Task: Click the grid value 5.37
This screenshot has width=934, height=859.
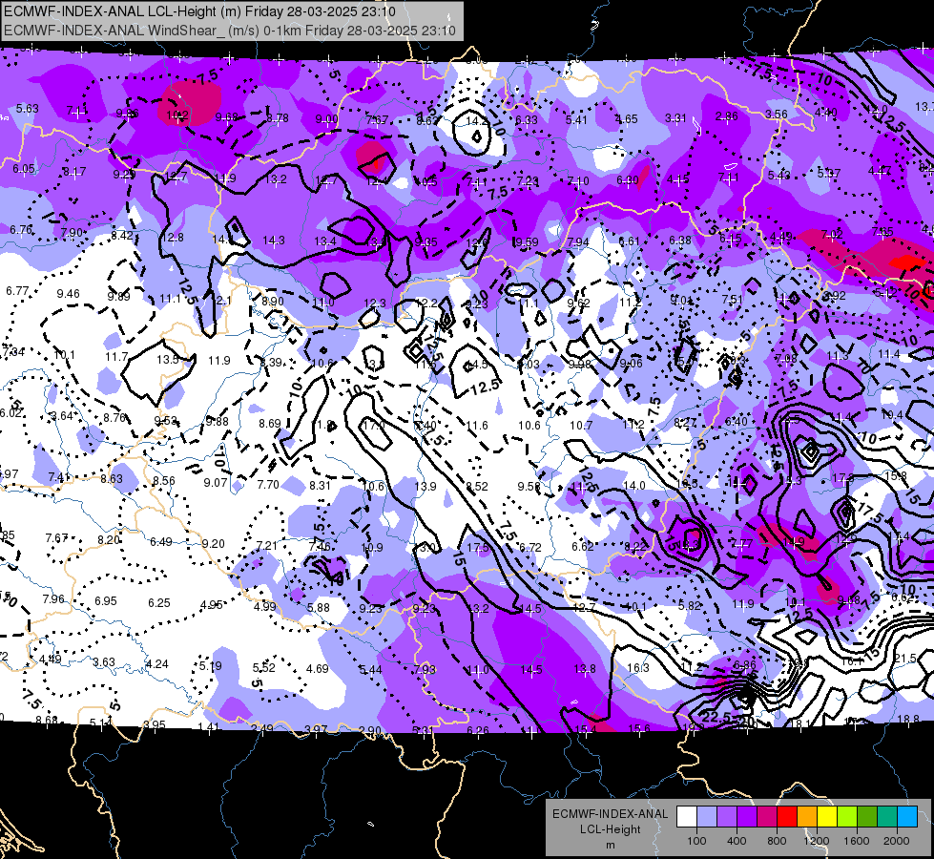Action: click(829, 173)
